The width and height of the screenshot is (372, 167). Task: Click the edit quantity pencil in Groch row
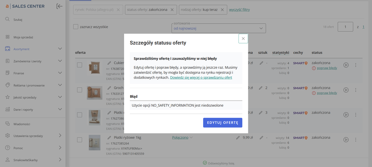pyautogui.click(x=262, y=88)
